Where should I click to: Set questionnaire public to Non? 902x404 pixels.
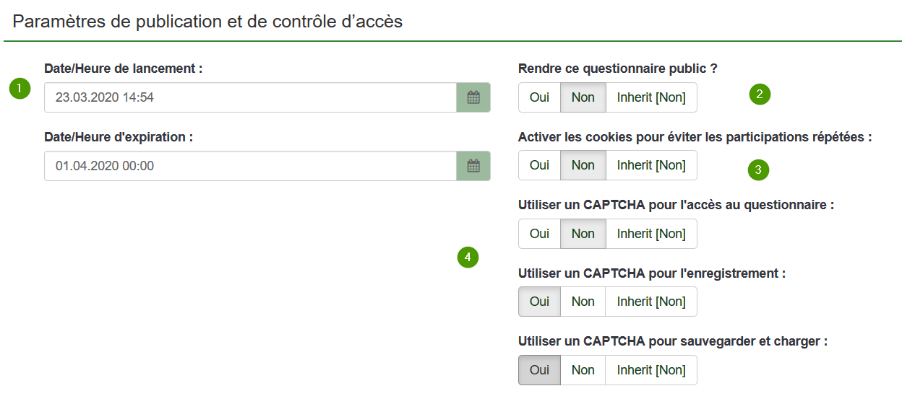pyautogui.click(x=583, y=97)
